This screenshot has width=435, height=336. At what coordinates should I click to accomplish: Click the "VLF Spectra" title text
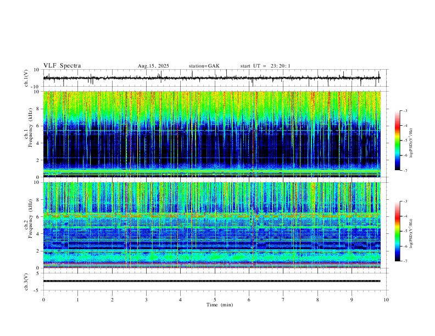coord(62,66)
